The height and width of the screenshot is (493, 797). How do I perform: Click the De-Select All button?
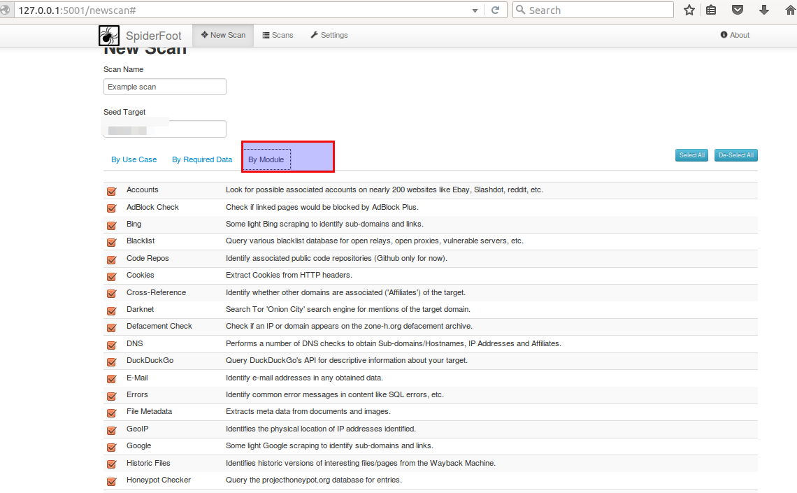[736, 155]
